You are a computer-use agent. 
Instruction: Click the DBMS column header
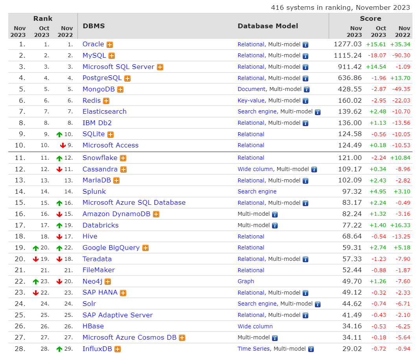click(94, 26)
